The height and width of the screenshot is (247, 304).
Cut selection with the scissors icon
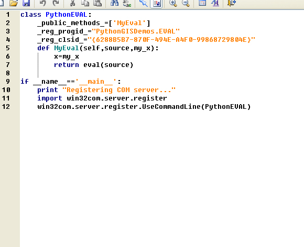pyautogui.click(x=72, y=3)
